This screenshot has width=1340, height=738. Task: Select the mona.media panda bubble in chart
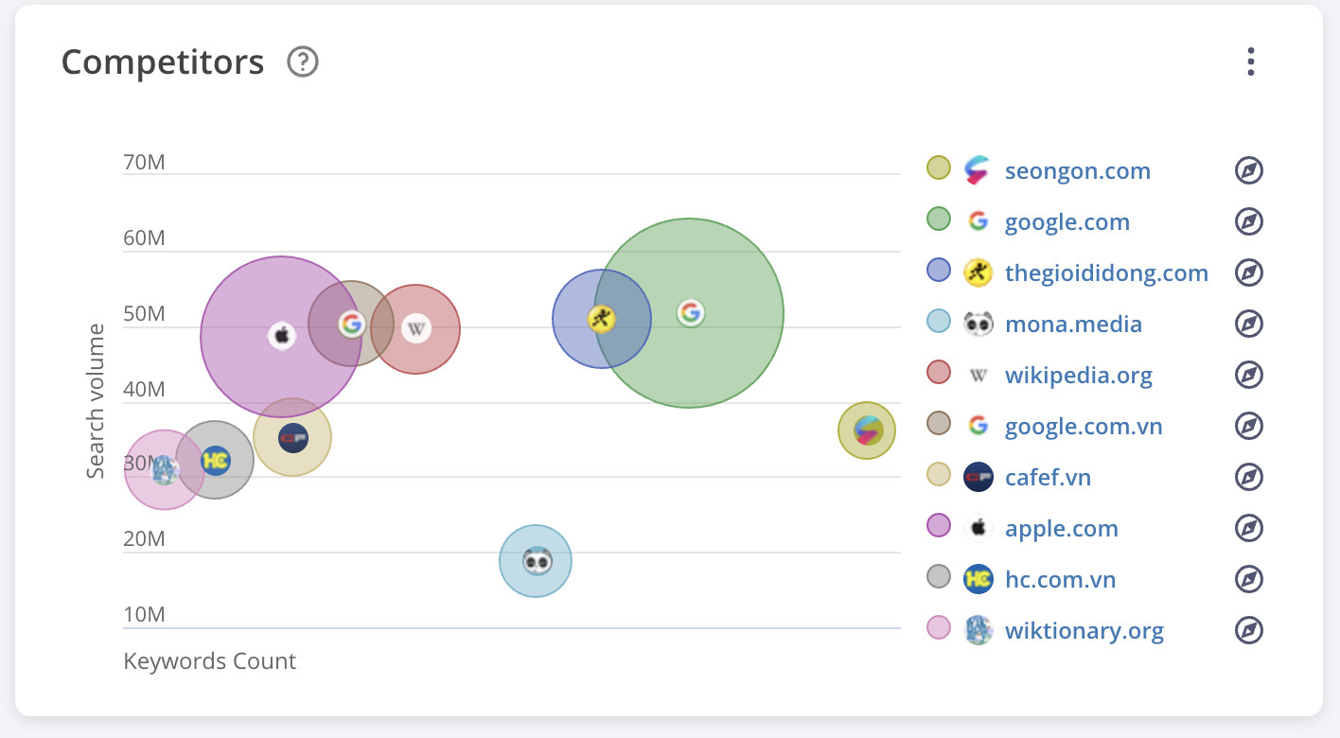click(536, 561)
